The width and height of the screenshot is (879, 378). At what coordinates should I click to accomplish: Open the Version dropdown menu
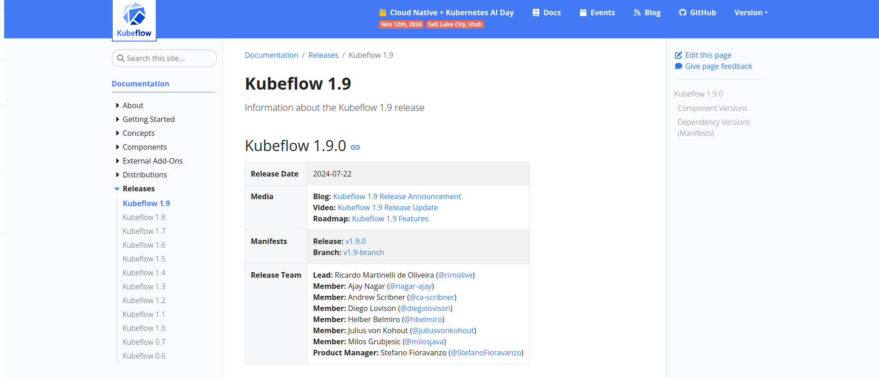(751, 12)
